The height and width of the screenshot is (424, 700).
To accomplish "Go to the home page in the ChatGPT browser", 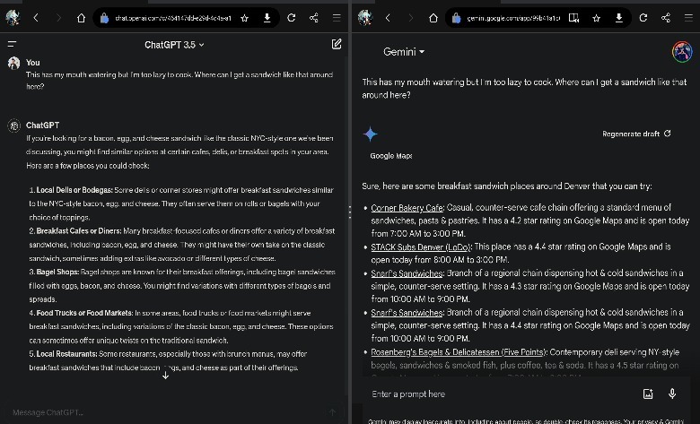I will 81,17.
